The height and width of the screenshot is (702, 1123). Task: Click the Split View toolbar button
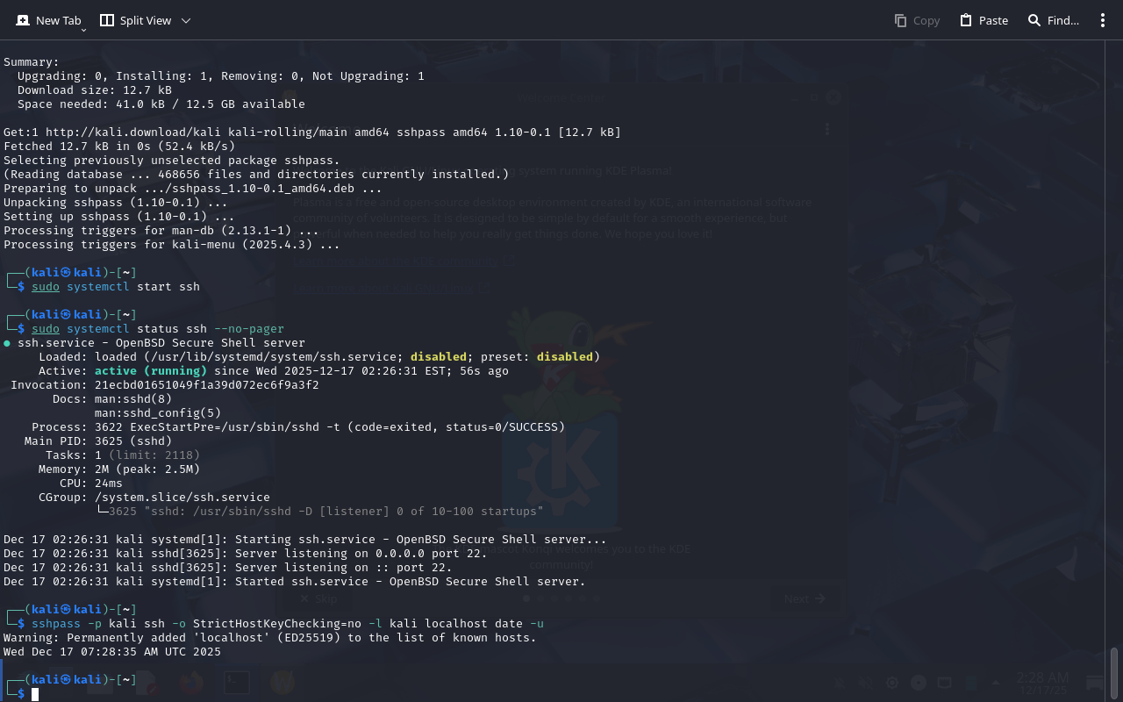(136, 20)
